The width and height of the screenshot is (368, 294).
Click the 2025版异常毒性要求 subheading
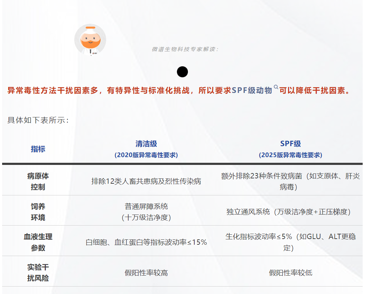(290, 155)
